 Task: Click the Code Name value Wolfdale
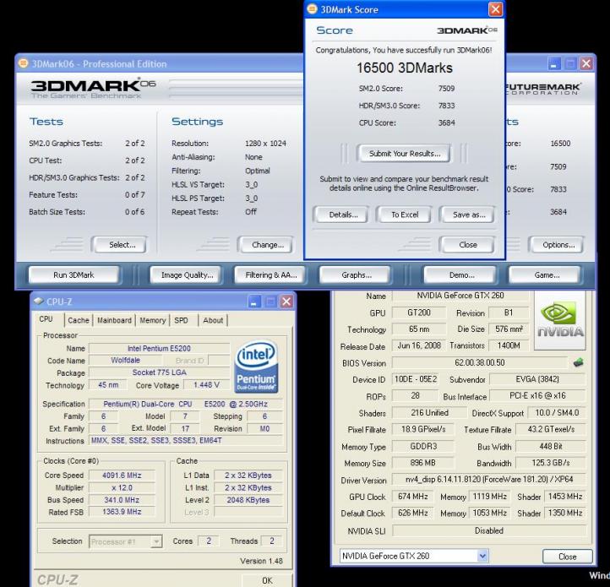click(x=125, y=360)
